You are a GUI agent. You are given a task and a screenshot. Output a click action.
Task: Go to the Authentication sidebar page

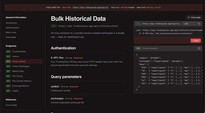coord(13,28)
